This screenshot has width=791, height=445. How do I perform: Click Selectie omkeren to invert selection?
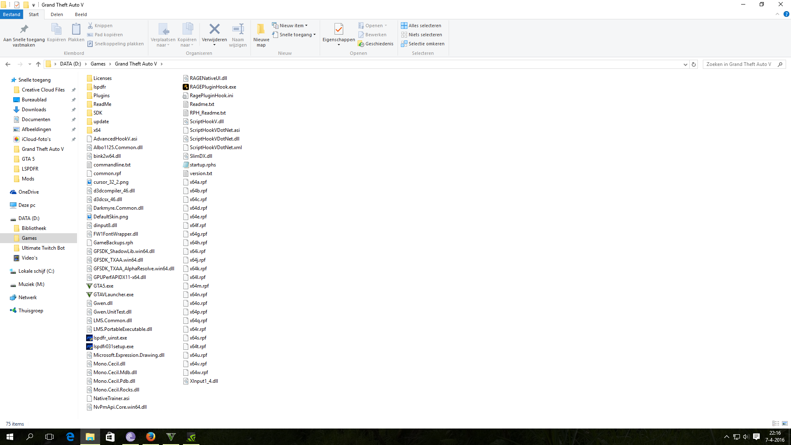point(423,44)
